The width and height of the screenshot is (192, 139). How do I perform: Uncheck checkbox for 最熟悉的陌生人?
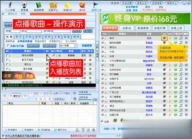(x=103, y=101)
